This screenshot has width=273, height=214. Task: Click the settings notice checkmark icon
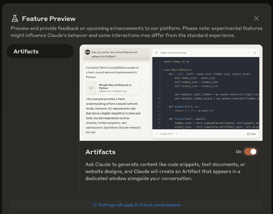(95, 205)
